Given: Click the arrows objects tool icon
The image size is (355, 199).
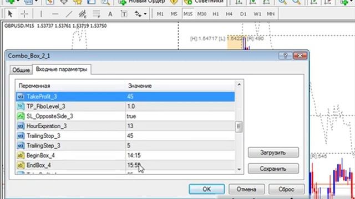Looking at the screenshot, I should [x=138, y=14].
